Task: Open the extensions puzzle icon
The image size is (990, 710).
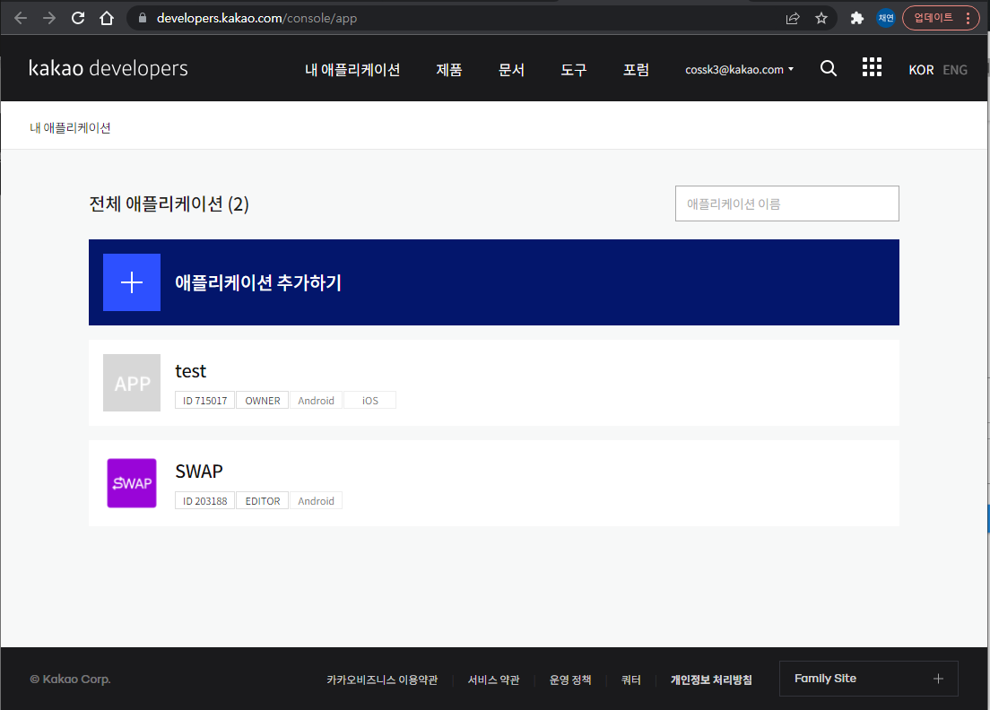Action: coord(856,18)
